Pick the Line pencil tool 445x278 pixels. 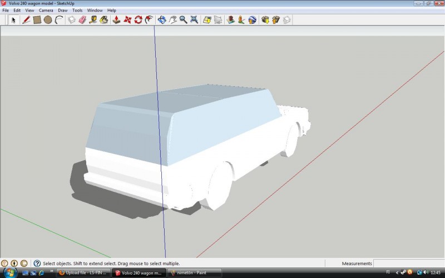26,20
